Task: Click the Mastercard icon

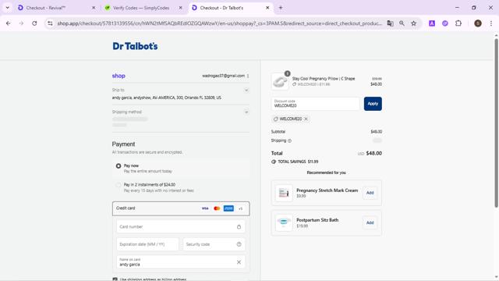Action: tap(217, 208)
